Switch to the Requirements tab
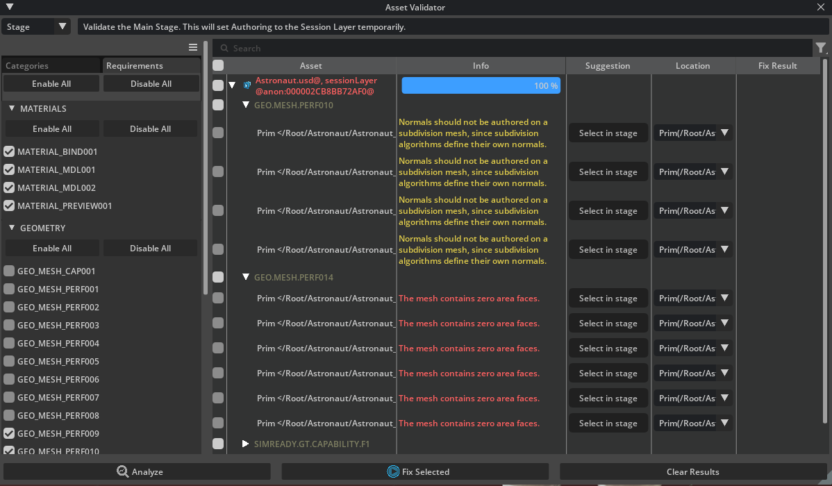Viewport: 832px width, 486px height. coord(151,65)
